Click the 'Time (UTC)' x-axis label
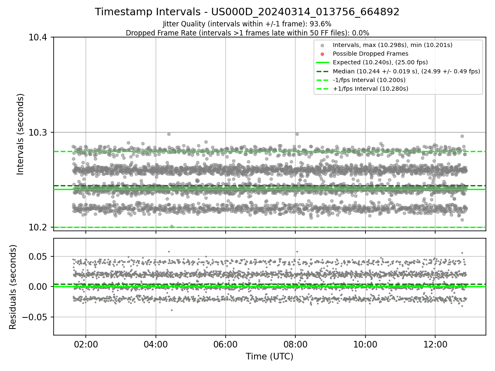The width and height of the screenshot is (495, 371). coord(269,357)
